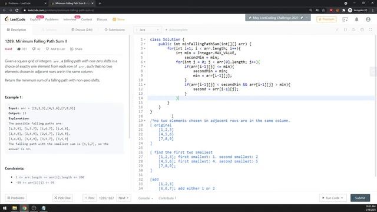Submit the solution

360,198
